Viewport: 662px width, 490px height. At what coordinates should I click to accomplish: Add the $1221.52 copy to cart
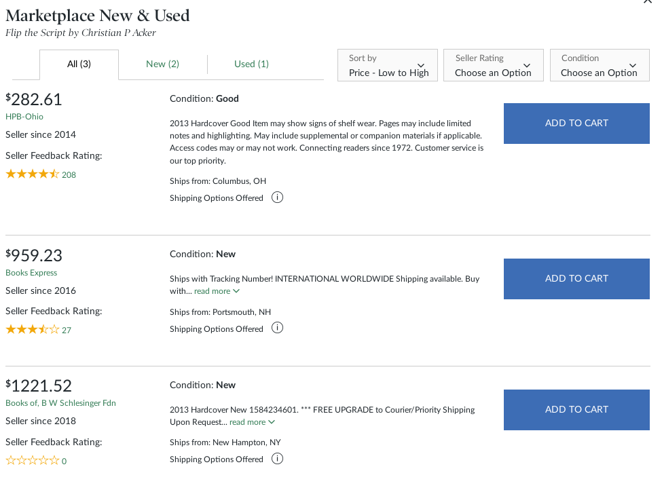pyautogui.click(x=576, y=409)
